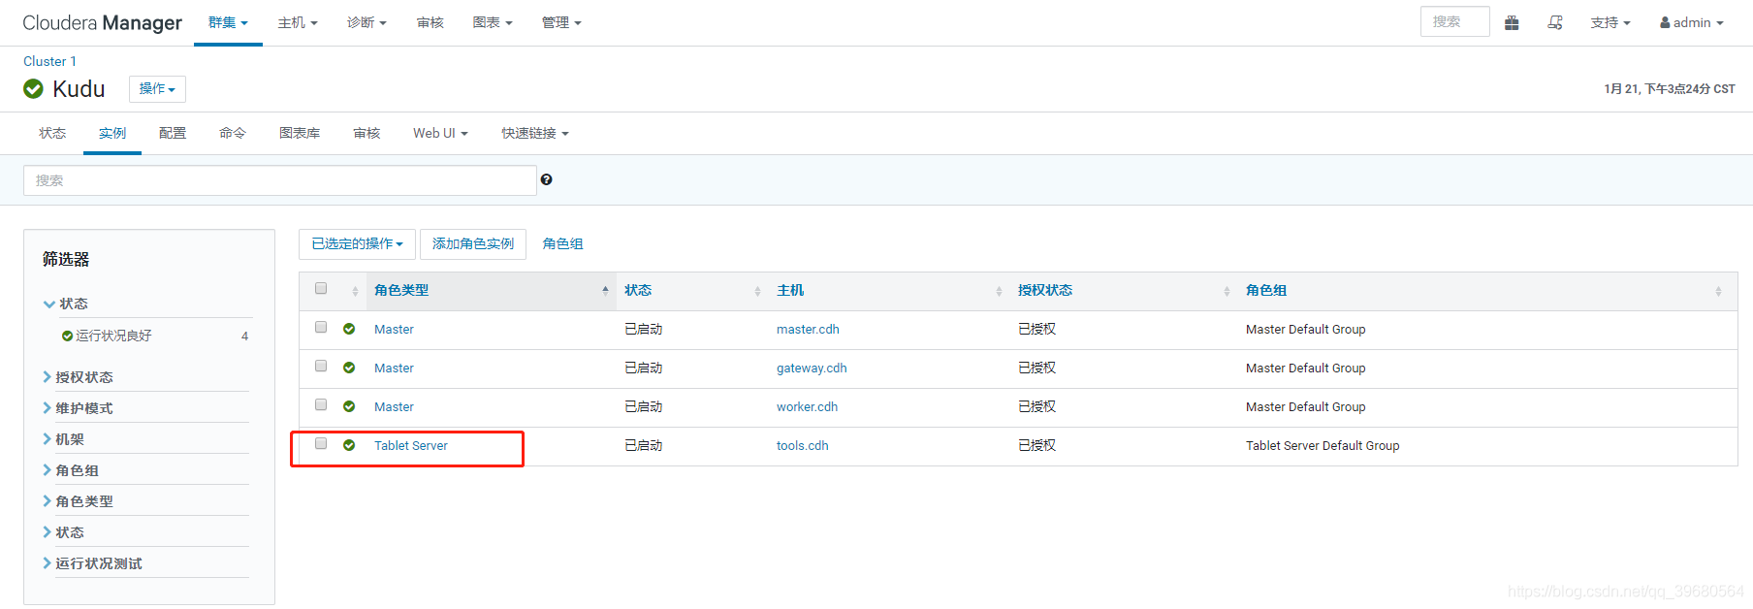Expand the 维护模式 filter
Screen dimensions: 1753x609
pyautogui.click(x=78, y=408)
